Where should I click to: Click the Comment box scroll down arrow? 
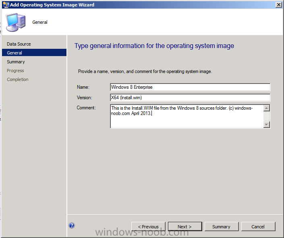tap(266, 124)
